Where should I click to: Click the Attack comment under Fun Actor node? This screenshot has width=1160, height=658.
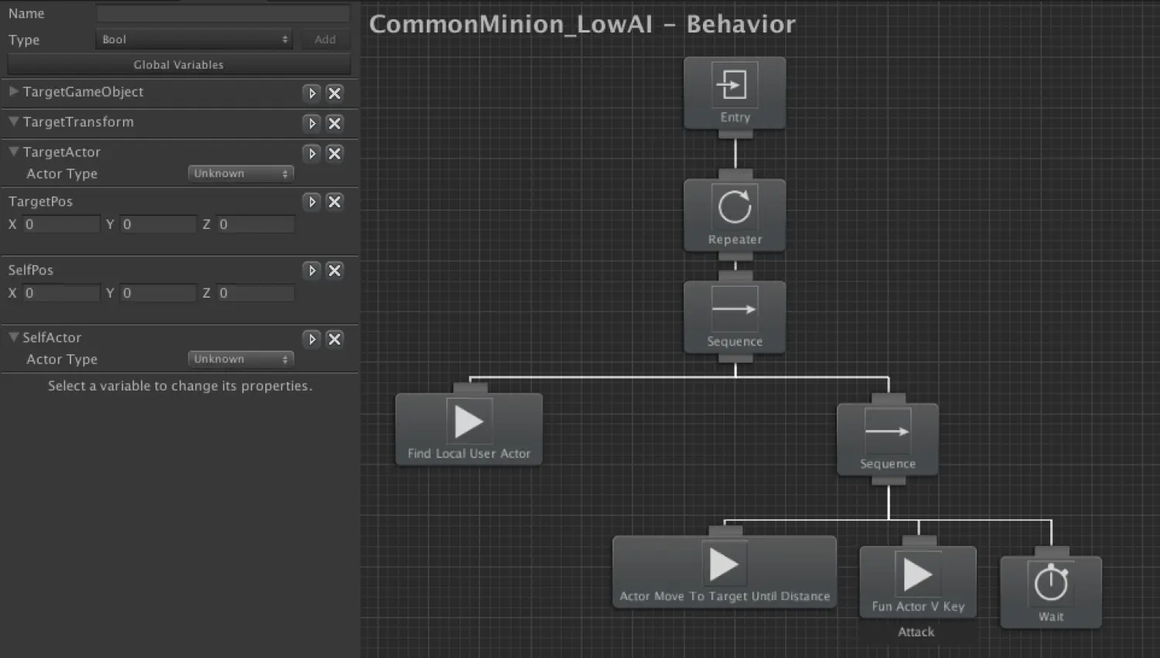coord(916,632)
